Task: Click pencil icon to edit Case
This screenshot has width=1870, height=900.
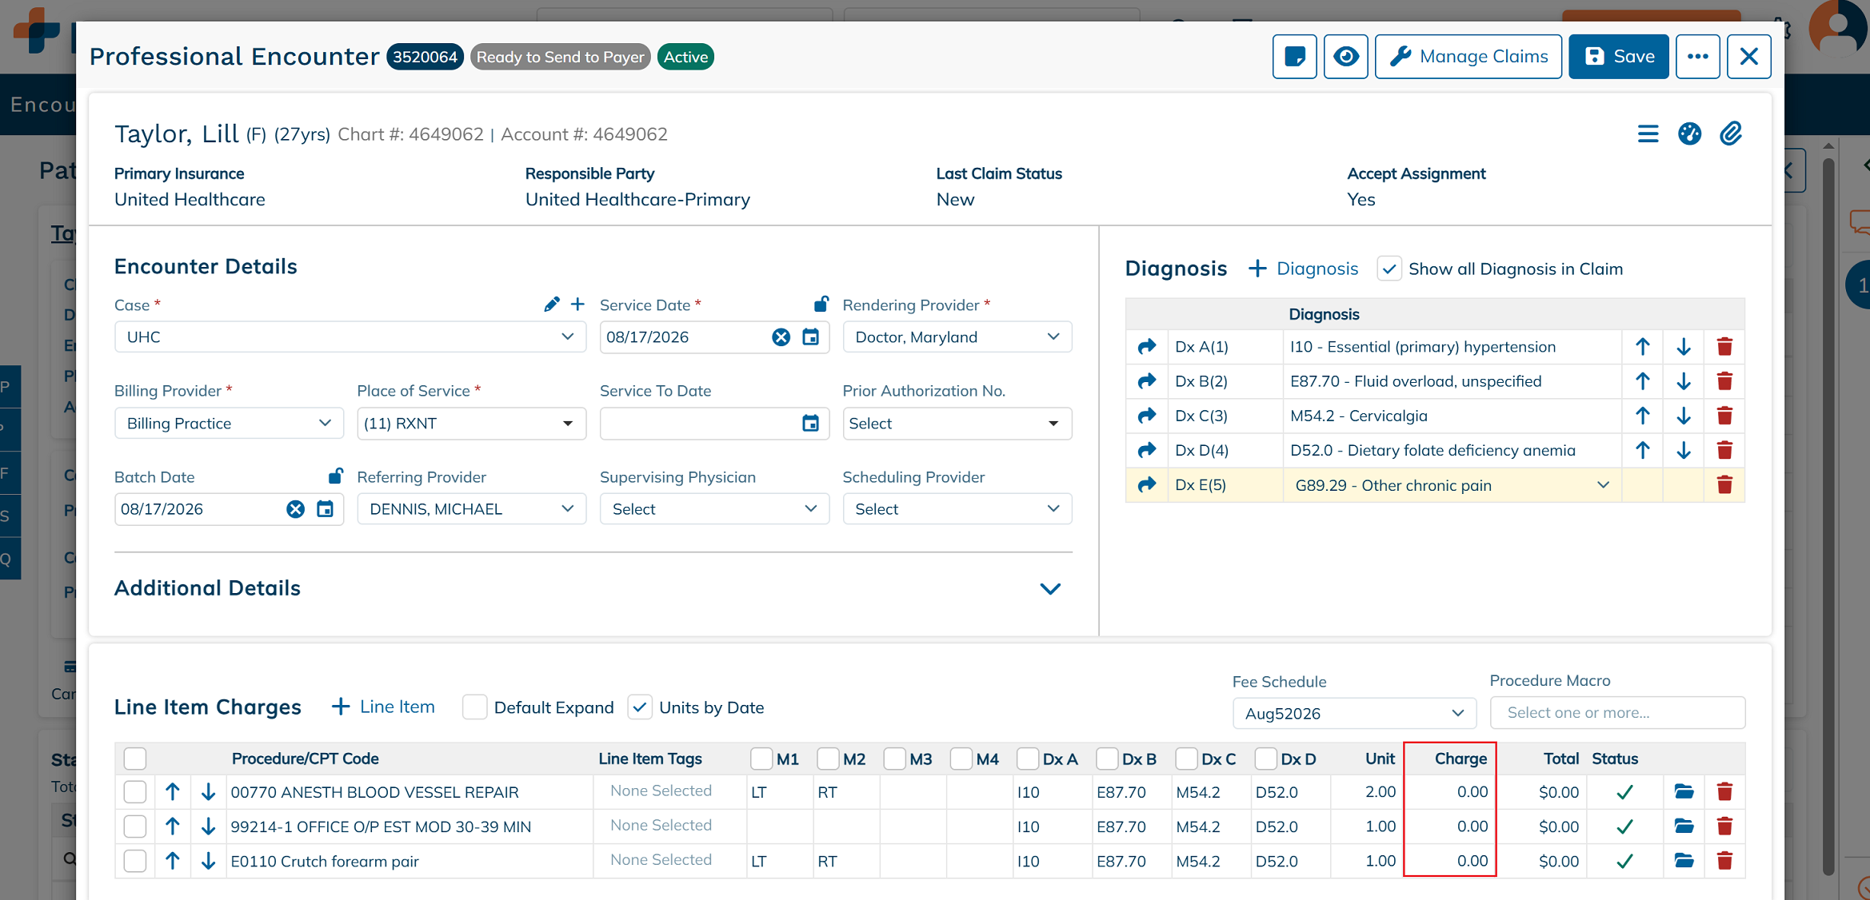Action: tap(551, 305)
